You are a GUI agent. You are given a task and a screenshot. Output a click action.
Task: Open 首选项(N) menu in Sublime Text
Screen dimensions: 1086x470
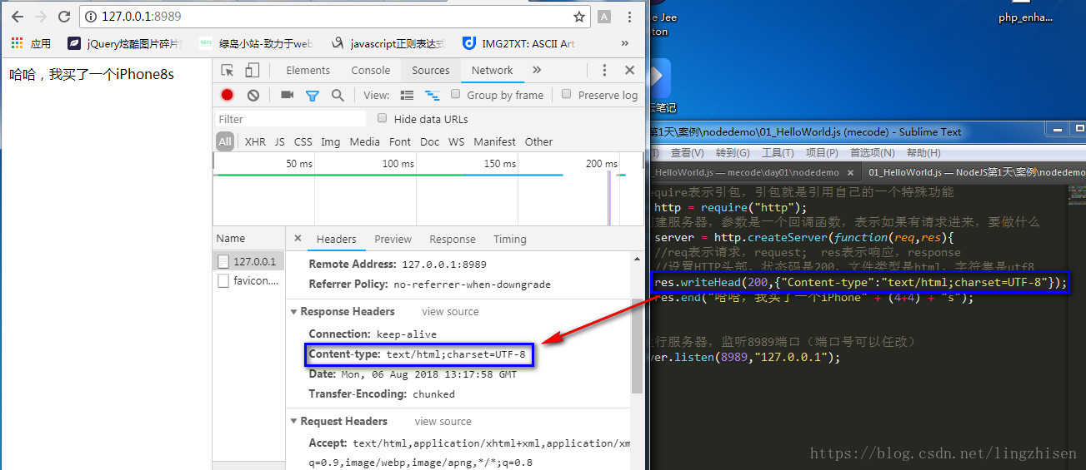[873, 153]
